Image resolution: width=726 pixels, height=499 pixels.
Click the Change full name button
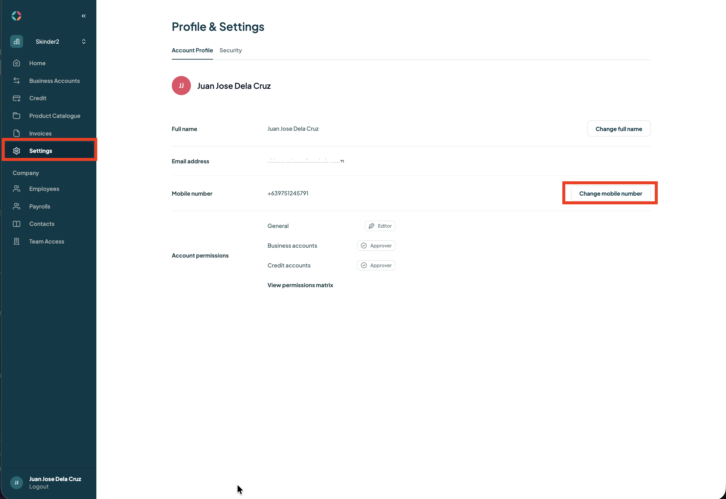tap(619, 129)
